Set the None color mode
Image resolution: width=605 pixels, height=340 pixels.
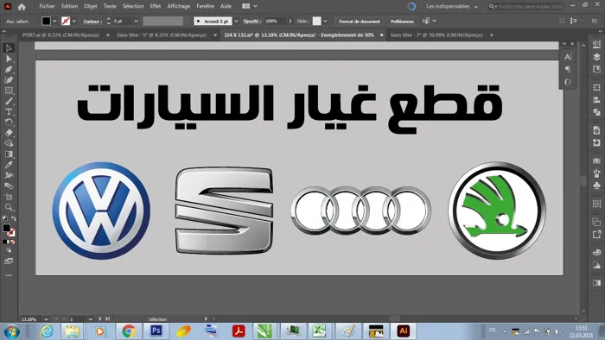[x=13, y=242]
